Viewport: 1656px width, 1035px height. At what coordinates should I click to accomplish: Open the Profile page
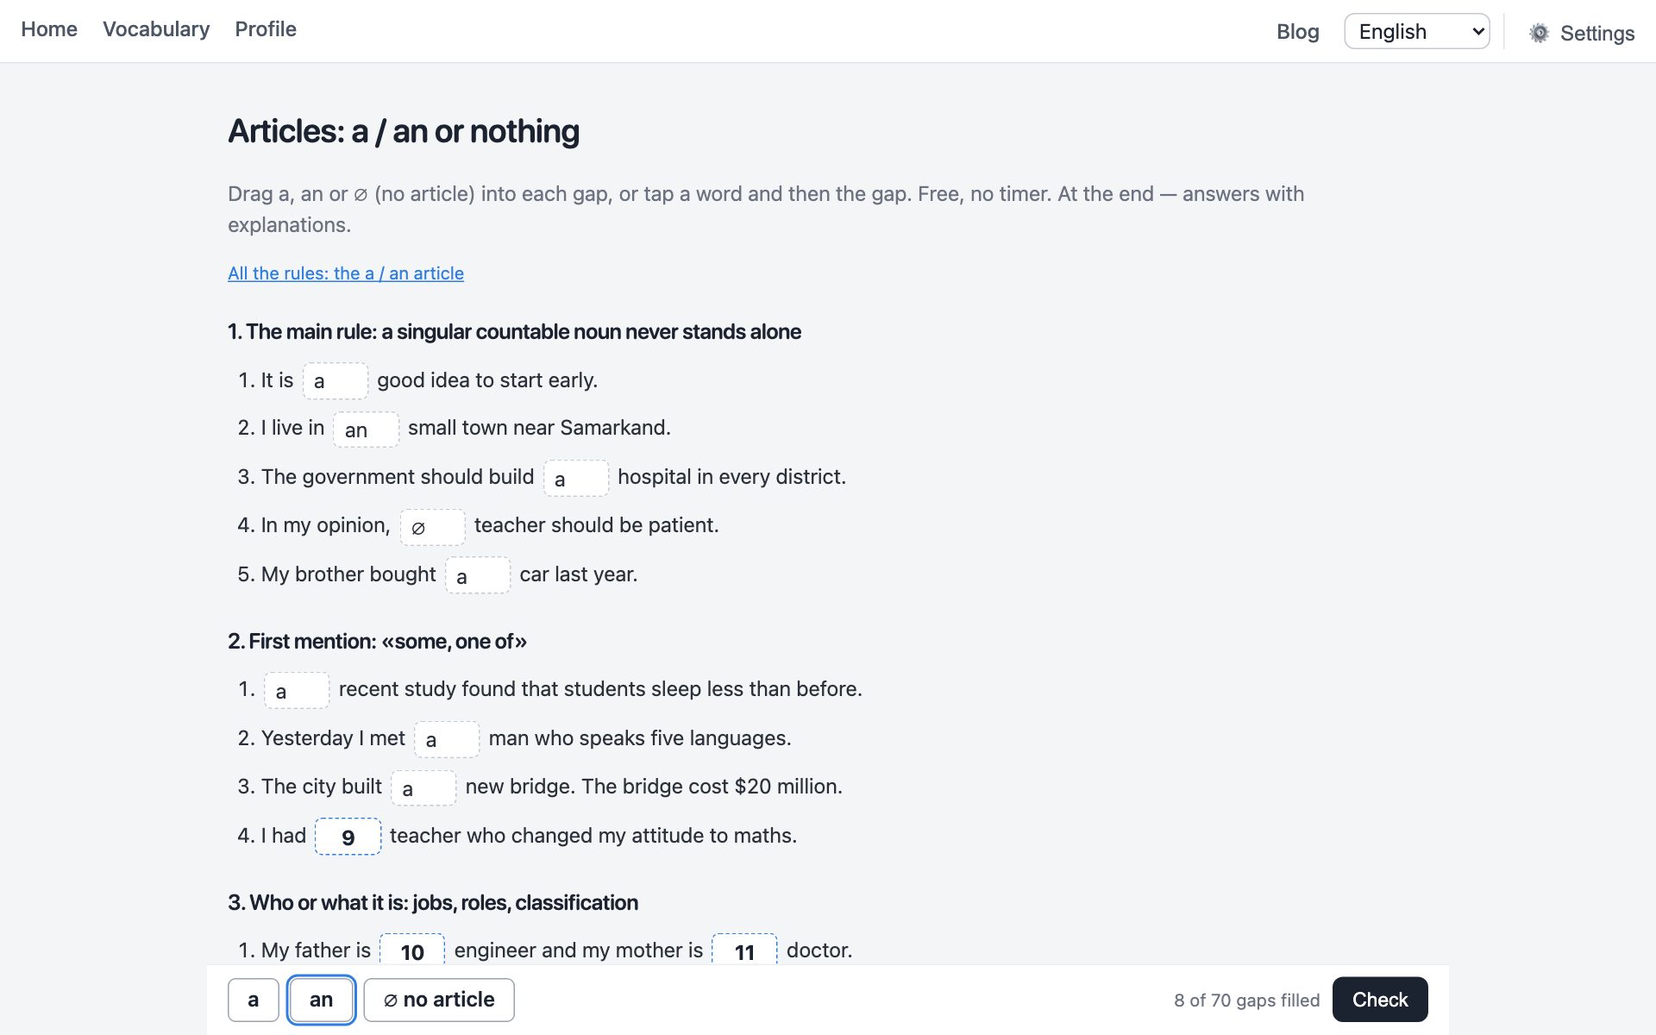[266, 29]
